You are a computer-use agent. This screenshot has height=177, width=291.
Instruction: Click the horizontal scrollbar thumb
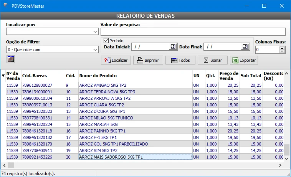[11, 165]
